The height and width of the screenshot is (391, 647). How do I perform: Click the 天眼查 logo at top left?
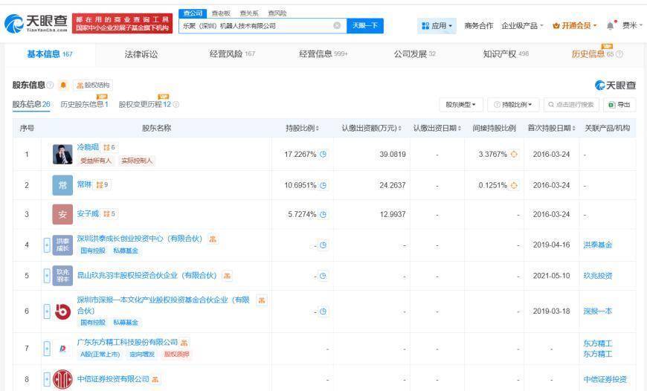pos(36,24)
